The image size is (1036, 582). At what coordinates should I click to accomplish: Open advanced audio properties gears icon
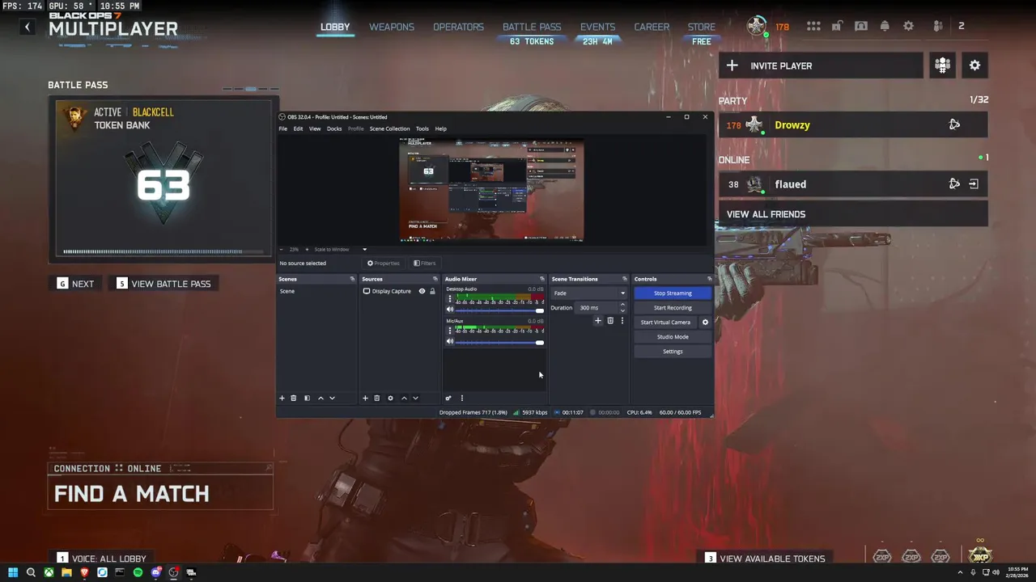click(448, 398)
